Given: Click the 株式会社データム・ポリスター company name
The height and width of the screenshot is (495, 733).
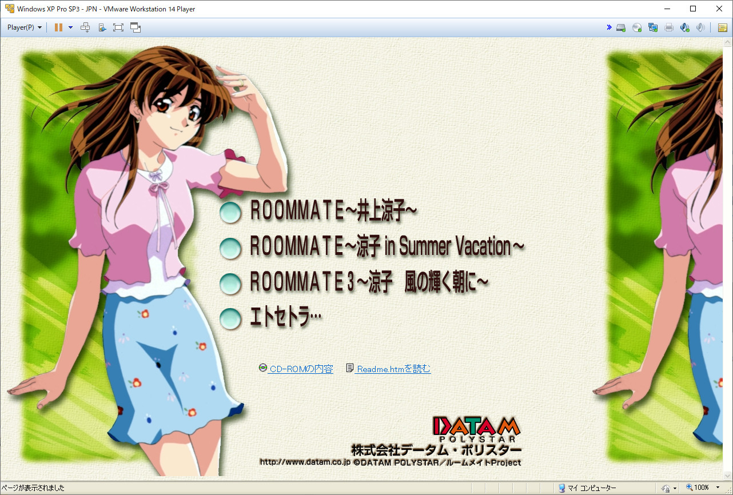Looking at the screenshot, I should 436,449.
